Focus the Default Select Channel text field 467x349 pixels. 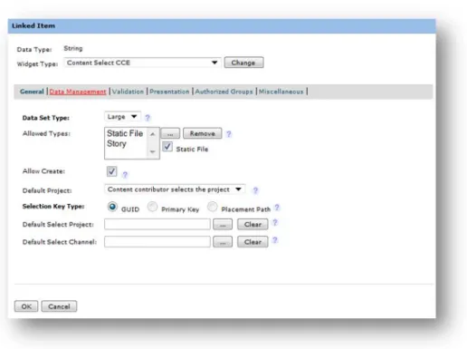pyautogui.click(x=157, y=242)
